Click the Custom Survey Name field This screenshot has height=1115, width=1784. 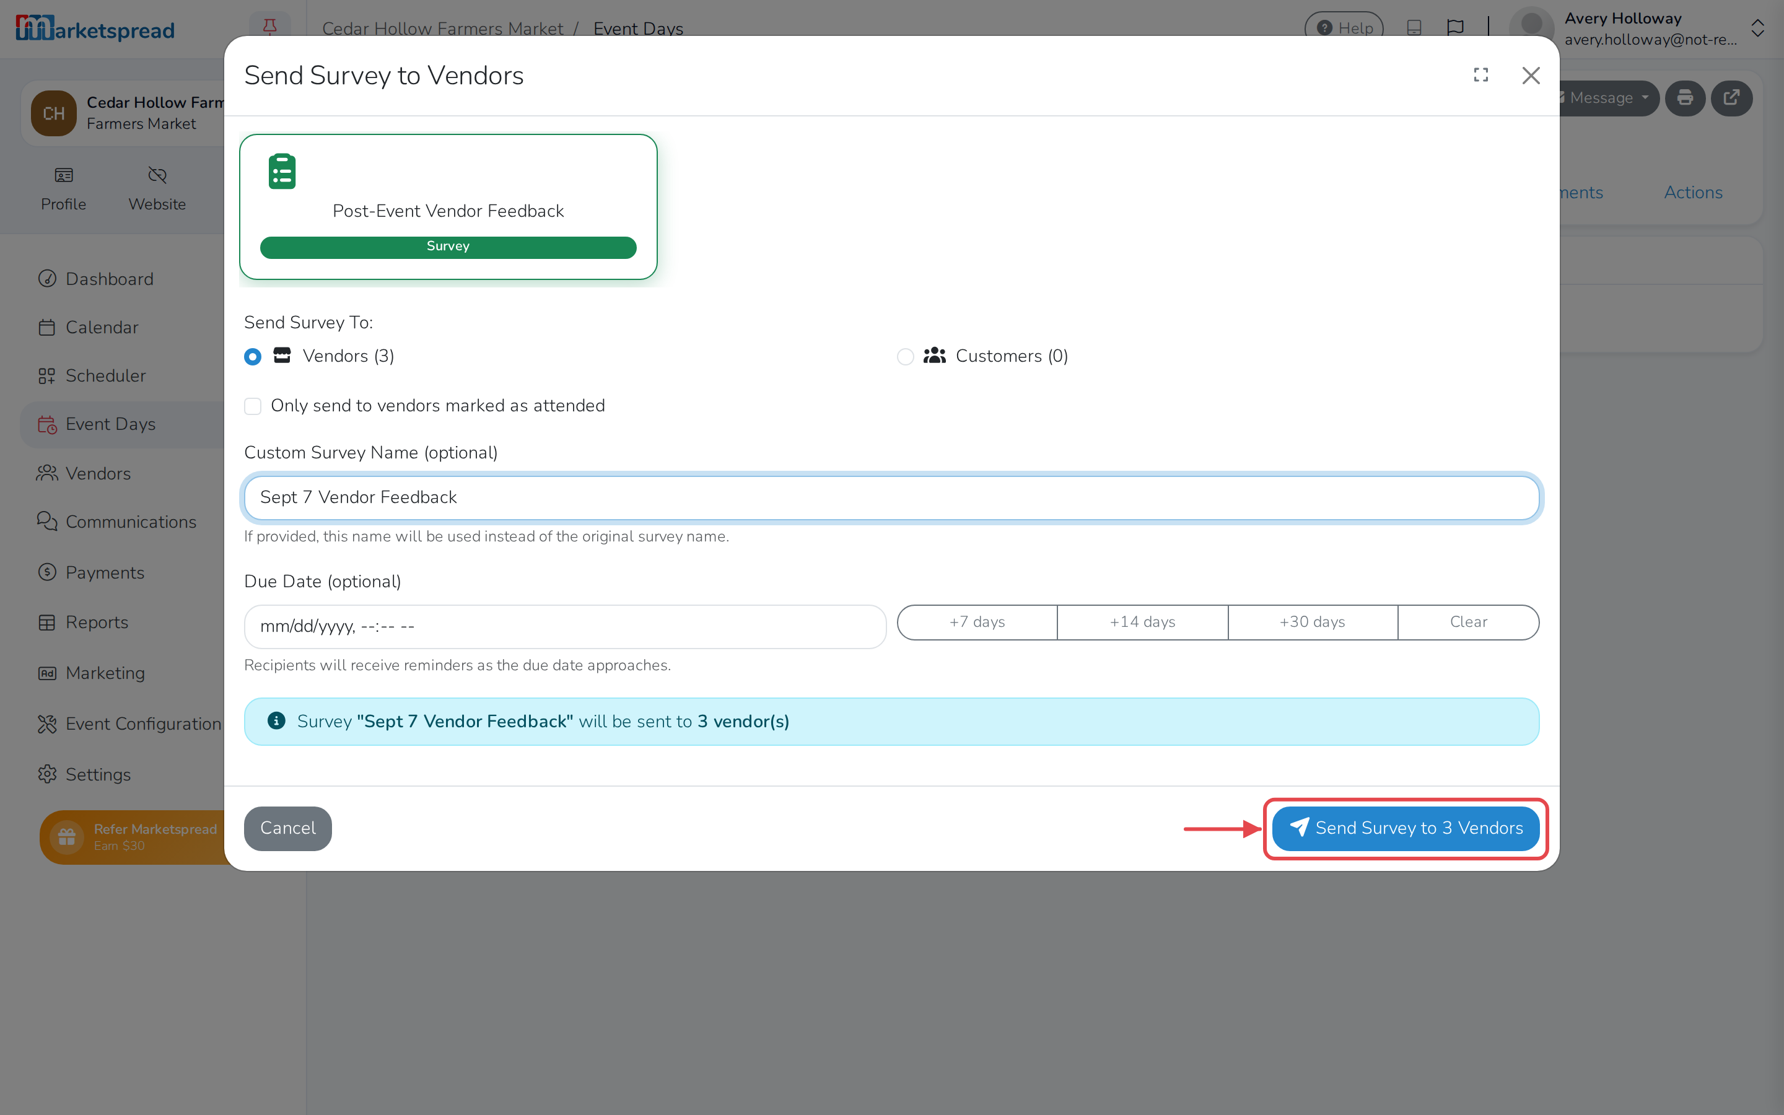(891, 498)
